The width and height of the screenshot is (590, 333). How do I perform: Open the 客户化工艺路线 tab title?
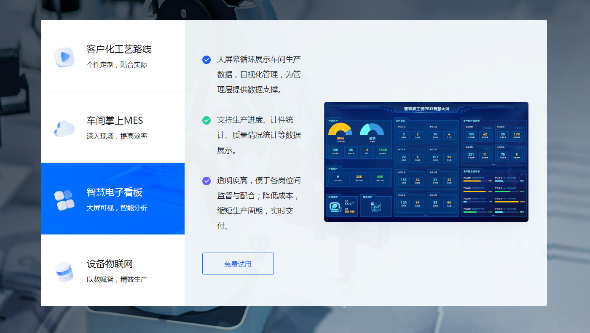119,49
